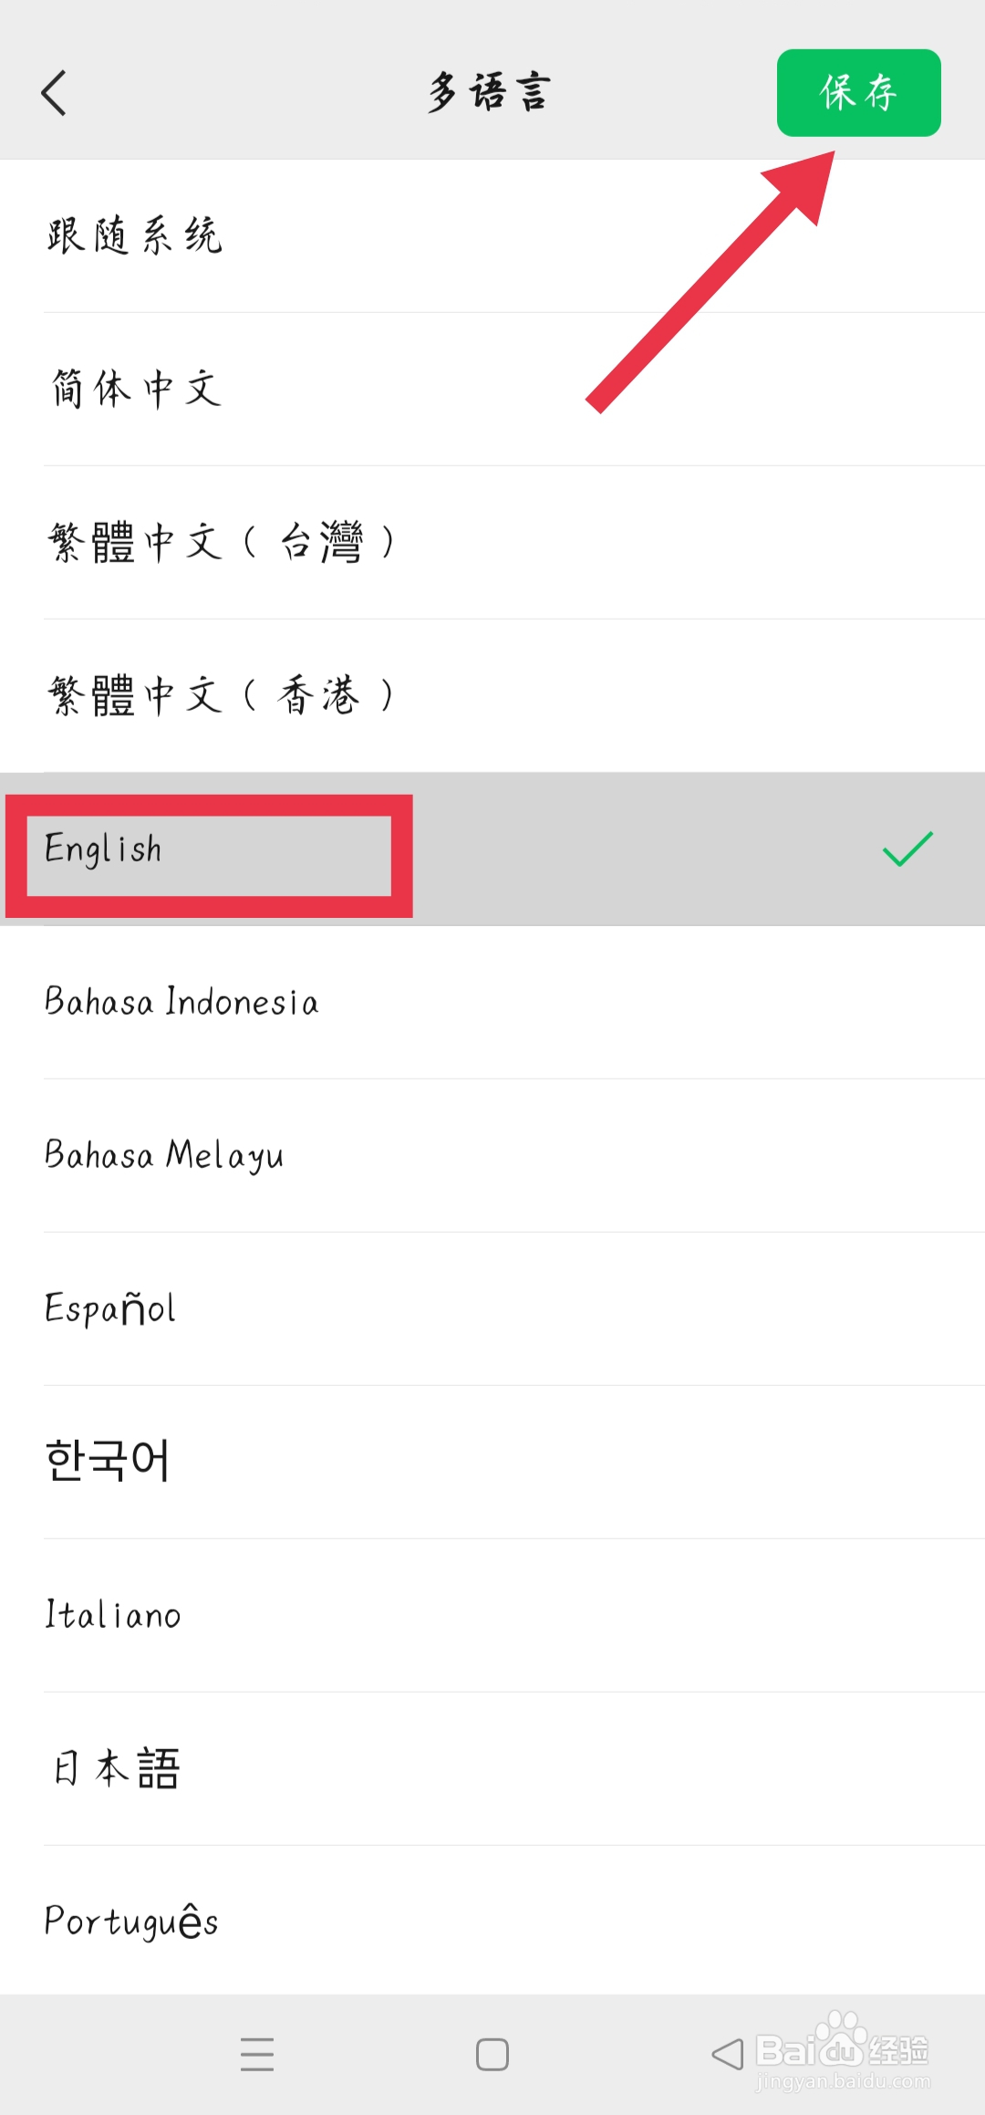
Task: Select Português language option
Action: (x=132, y=1921)
